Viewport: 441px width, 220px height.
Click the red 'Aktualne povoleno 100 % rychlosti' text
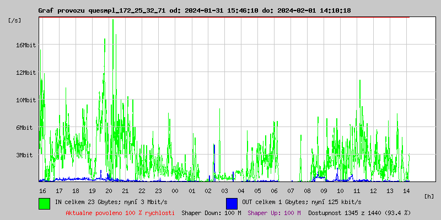coord(120,212)
